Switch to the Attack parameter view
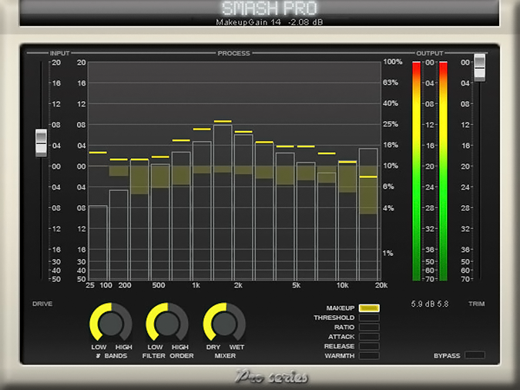 pos(369,337)
